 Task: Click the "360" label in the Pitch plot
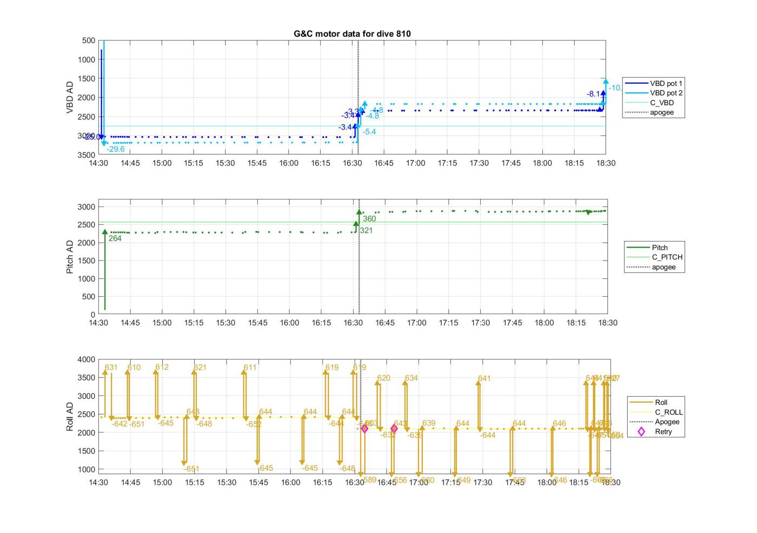click(369, 219)
